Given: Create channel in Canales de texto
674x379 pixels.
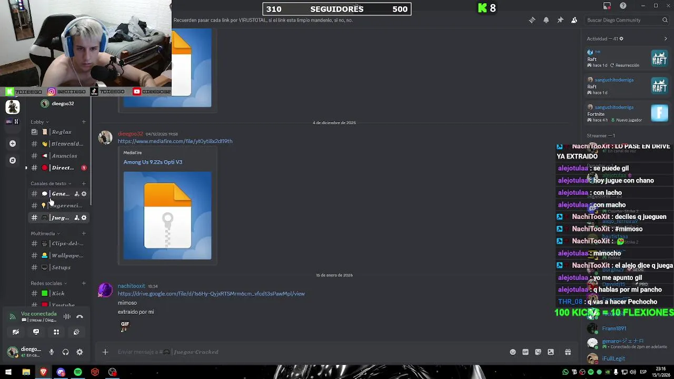Looking at the screenshot, I should [x=84, y=184].
